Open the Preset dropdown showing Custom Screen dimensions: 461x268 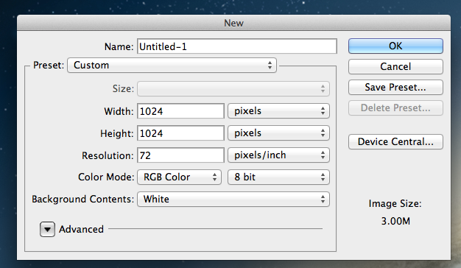[172, 66]
